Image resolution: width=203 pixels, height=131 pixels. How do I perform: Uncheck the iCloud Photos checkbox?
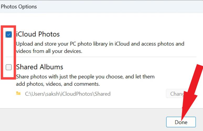coord(9,34)
